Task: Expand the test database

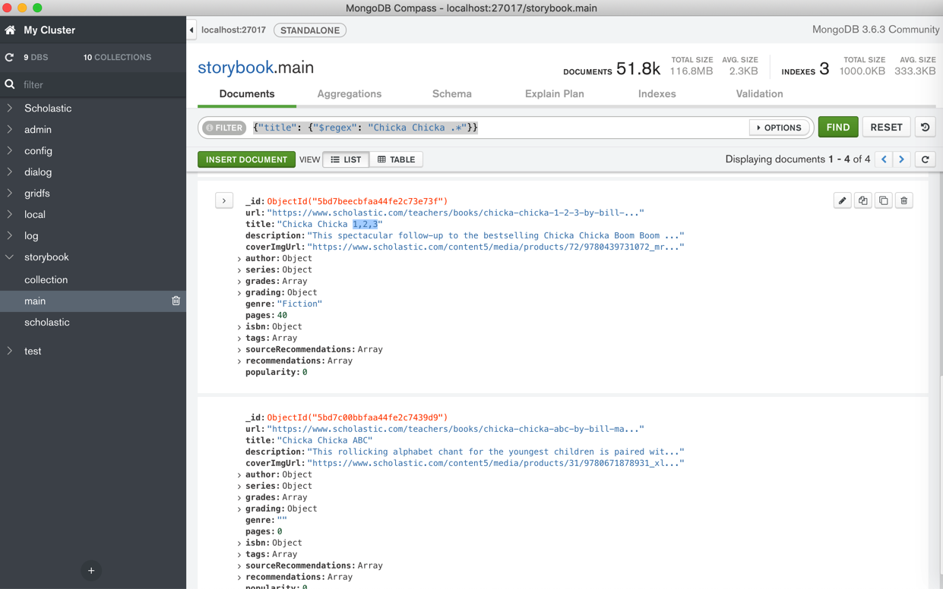Action: coord(10,351)
